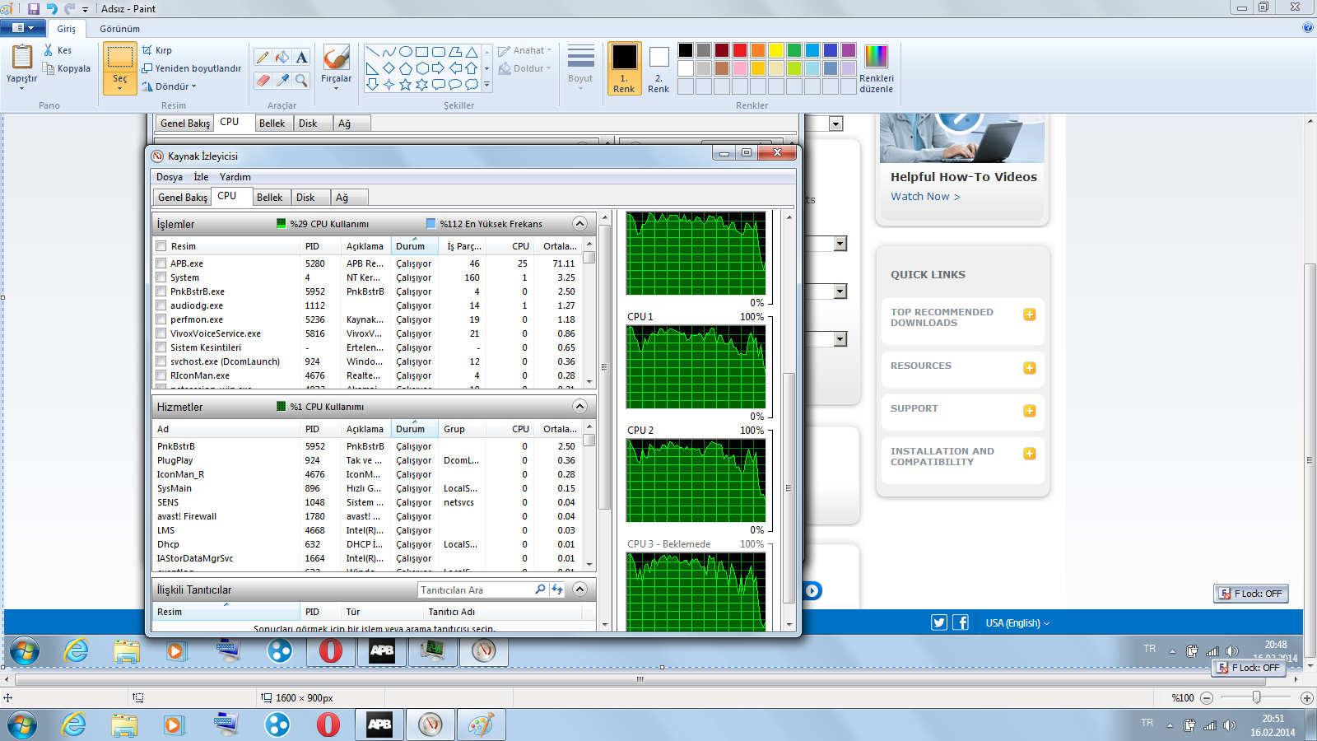Check the APB.exe process checkbox
1317x741 pixels.
161,263
